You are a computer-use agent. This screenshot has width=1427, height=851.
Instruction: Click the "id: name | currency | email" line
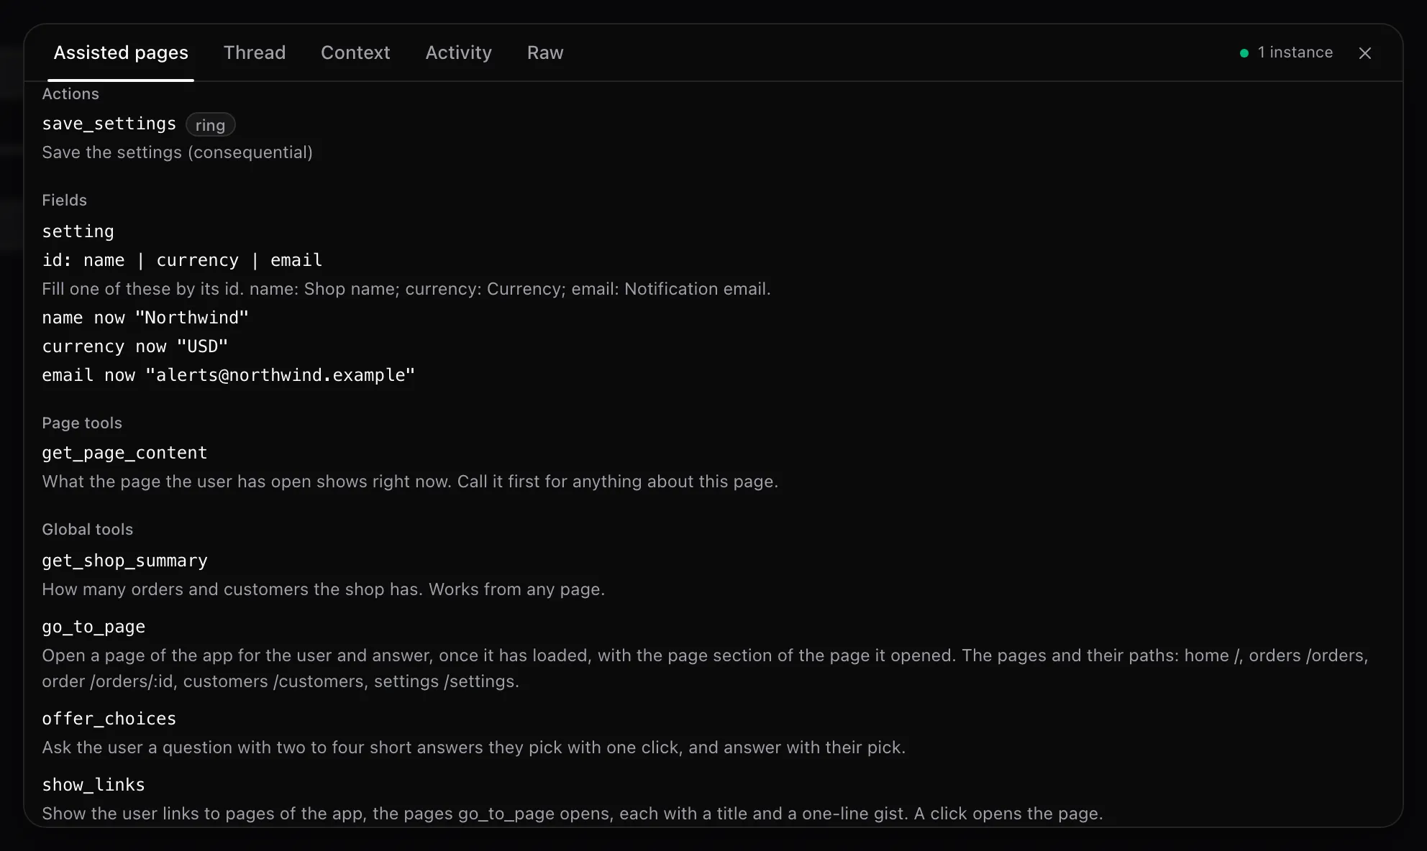tap(182, 260)
